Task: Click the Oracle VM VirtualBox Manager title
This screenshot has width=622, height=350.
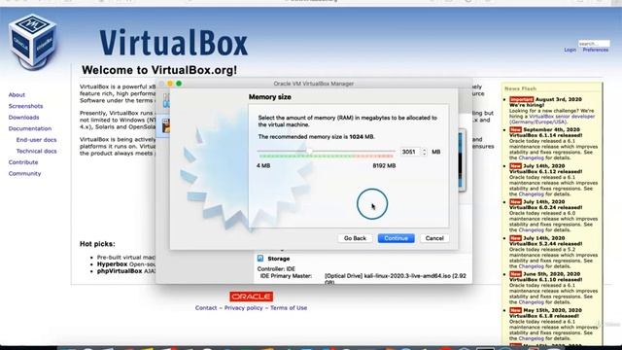Action: coord(313,84)
